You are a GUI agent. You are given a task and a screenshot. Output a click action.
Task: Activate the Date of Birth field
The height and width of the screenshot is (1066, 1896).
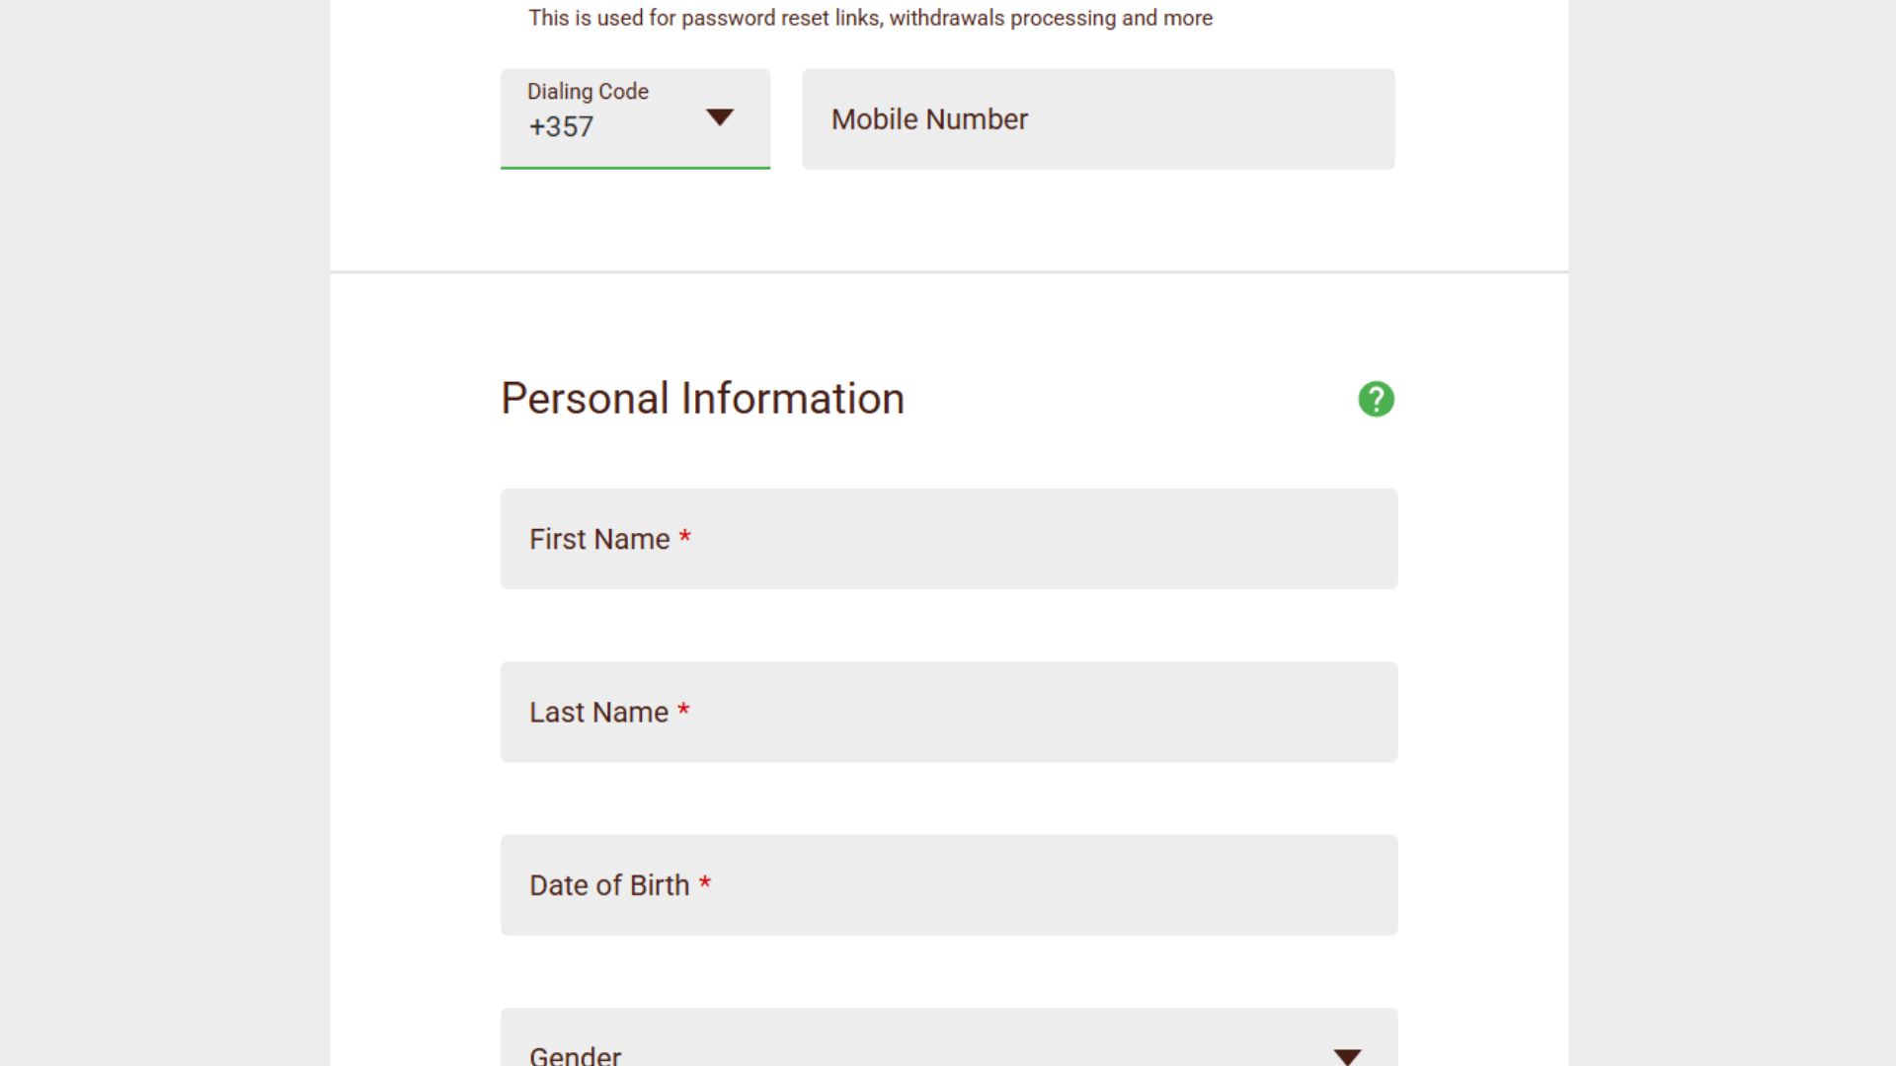pos(949,885)
